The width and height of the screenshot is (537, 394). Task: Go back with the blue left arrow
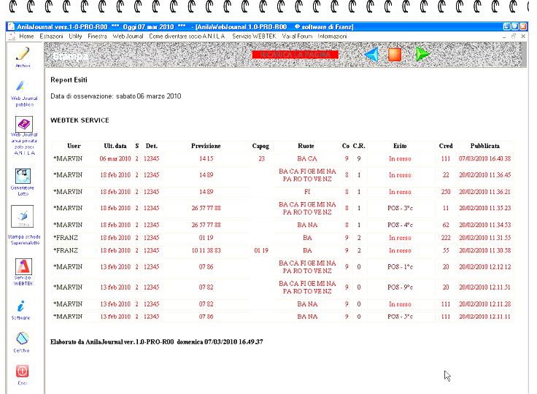click(372, 55)
